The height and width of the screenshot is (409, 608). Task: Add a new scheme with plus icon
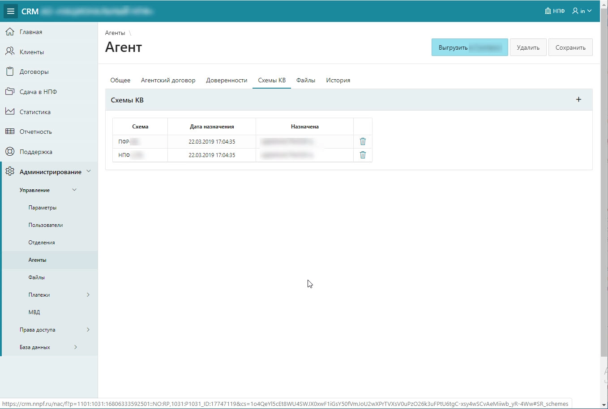click(x=578, y=99)
